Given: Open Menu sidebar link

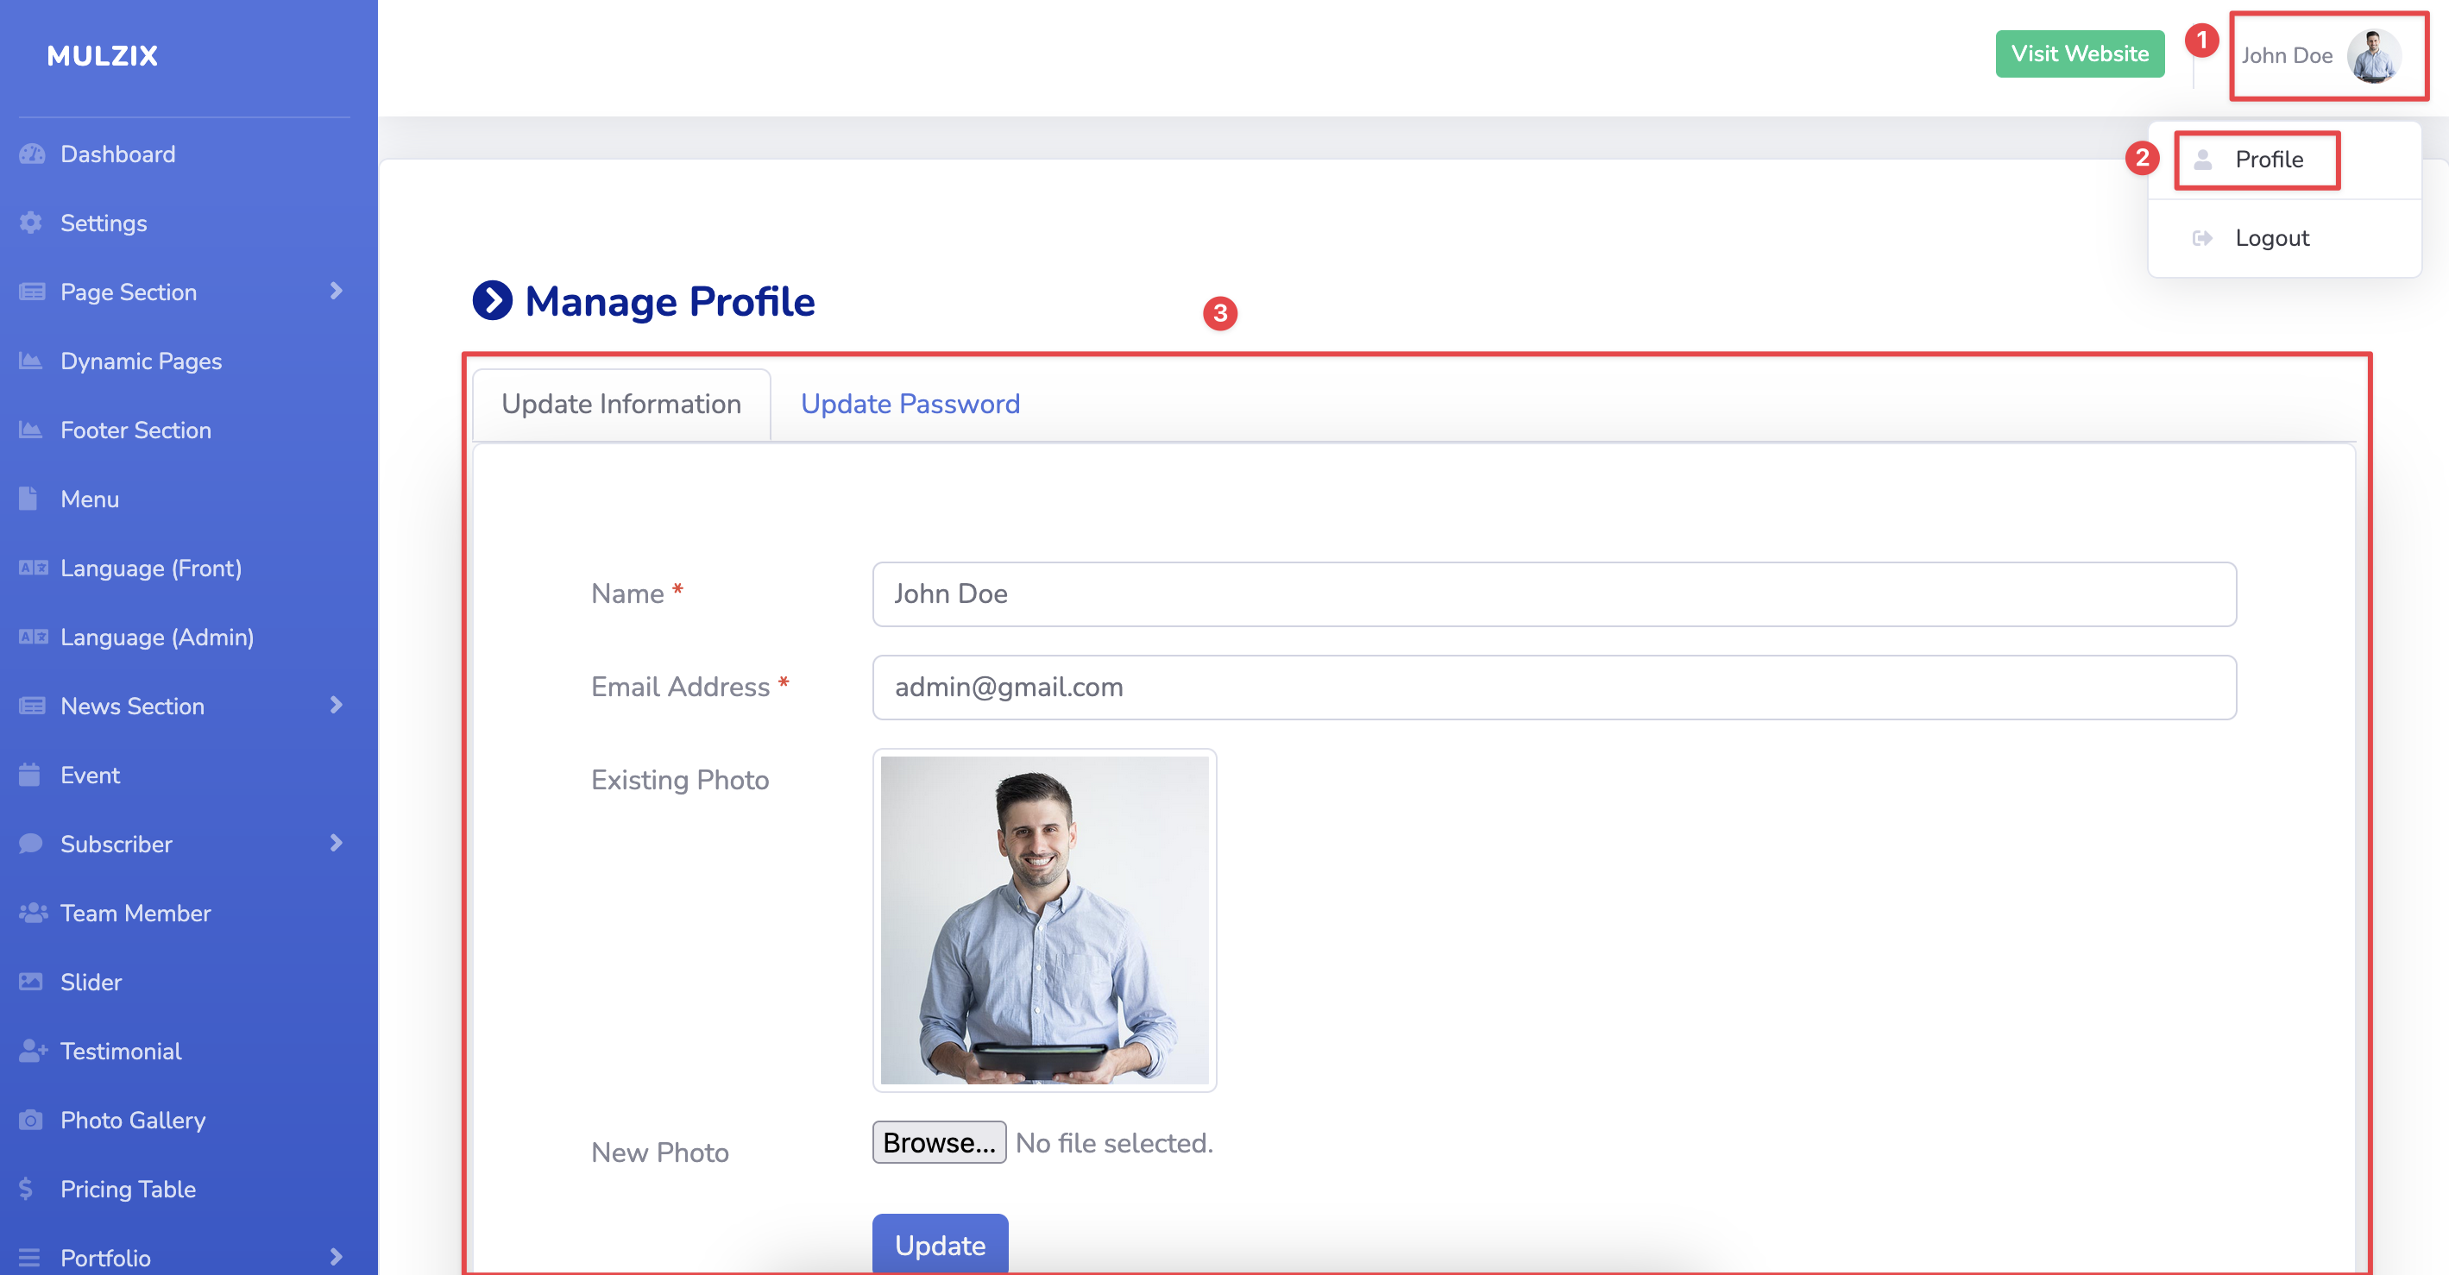Looking at the screenshot, I should [x=90, y=498].
